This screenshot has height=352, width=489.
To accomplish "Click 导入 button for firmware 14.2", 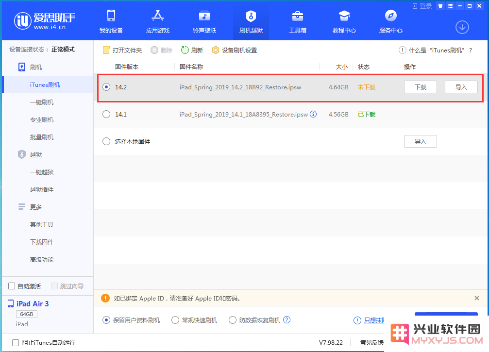I will (x=461, y=87).
